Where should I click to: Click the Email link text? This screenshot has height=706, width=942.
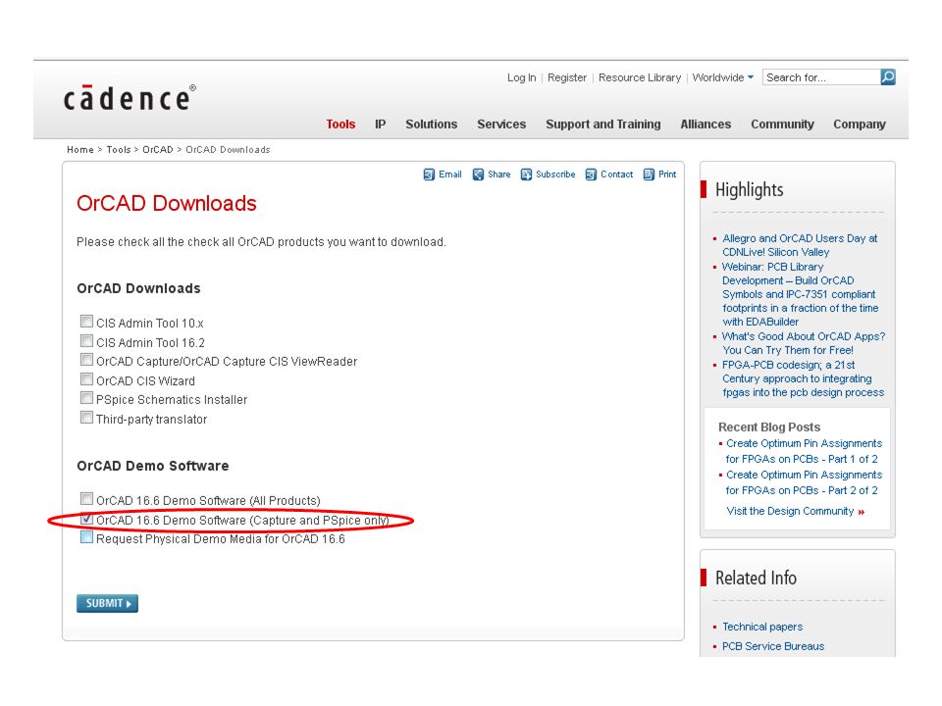450,175
